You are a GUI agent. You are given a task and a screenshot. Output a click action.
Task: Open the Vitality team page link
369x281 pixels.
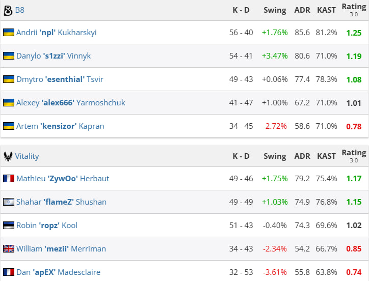27,156
